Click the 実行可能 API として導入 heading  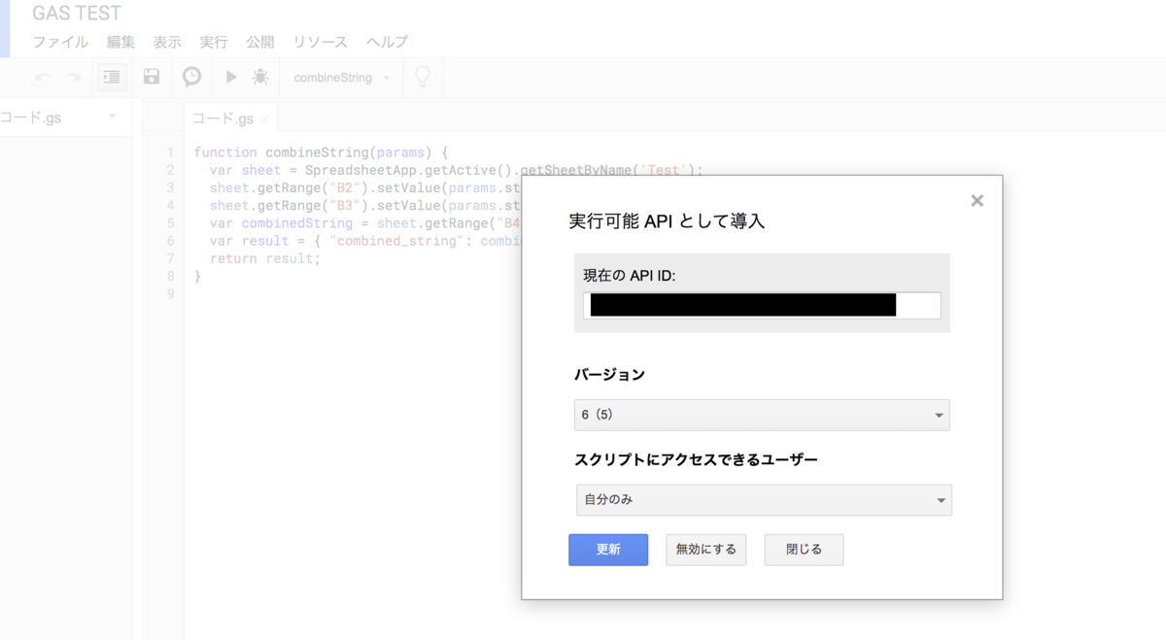coord(667,221)
